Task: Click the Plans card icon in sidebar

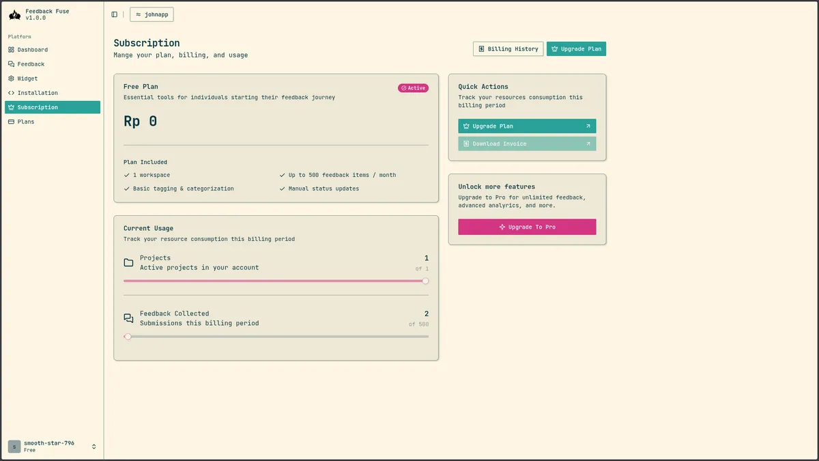Action: [11, 122]
